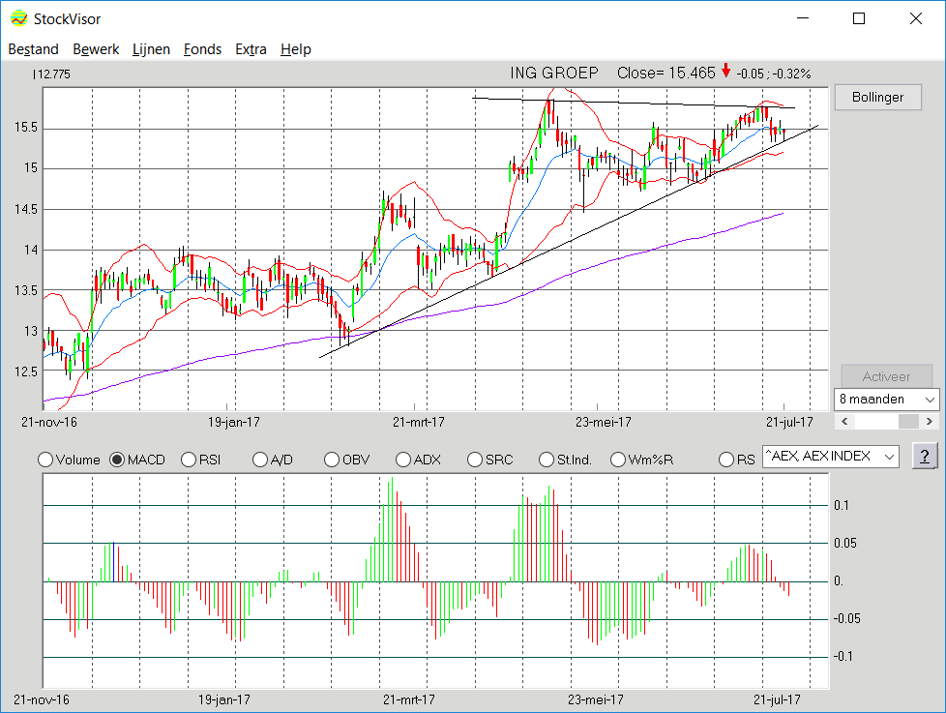This screenshot has width=946, height=713.
Task: Click the 19-jan-17 date on price chart
Action: [233, 422]
